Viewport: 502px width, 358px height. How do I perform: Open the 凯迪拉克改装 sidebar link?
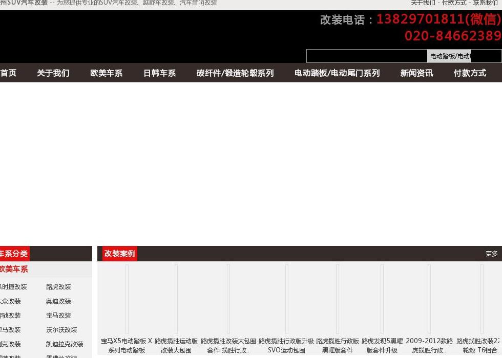[65, 344]
